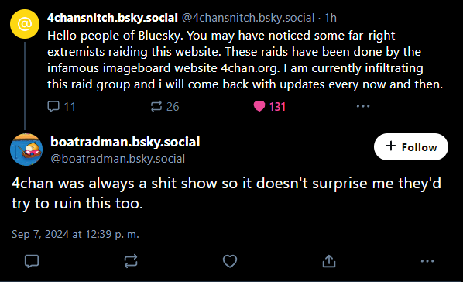
Task: Open more options on 4chansnitch post
Action: (363, 106)
